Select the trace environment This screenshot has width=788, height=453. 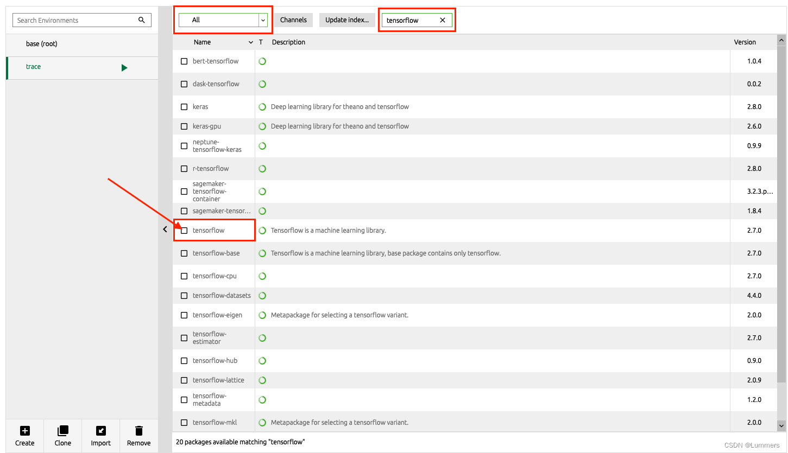tap(82, 67)
